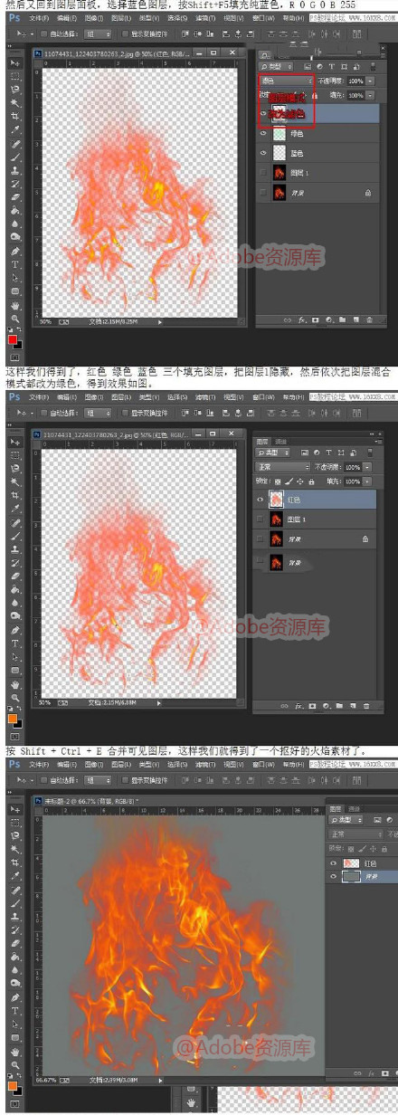The width and height of the screenshot is (398, 1115).
Task: Hide the 绿色 layer using its eye icon
Action: point(263,133)
